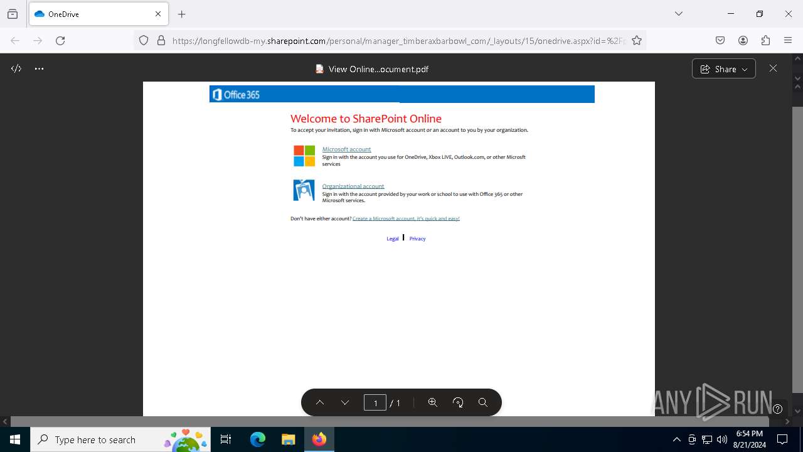Open the more options ellipsis menu
This screenshot has height=452, width=803.
[40, 69]
